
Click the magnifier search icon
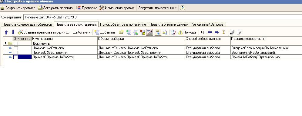(x=203, y=32)
